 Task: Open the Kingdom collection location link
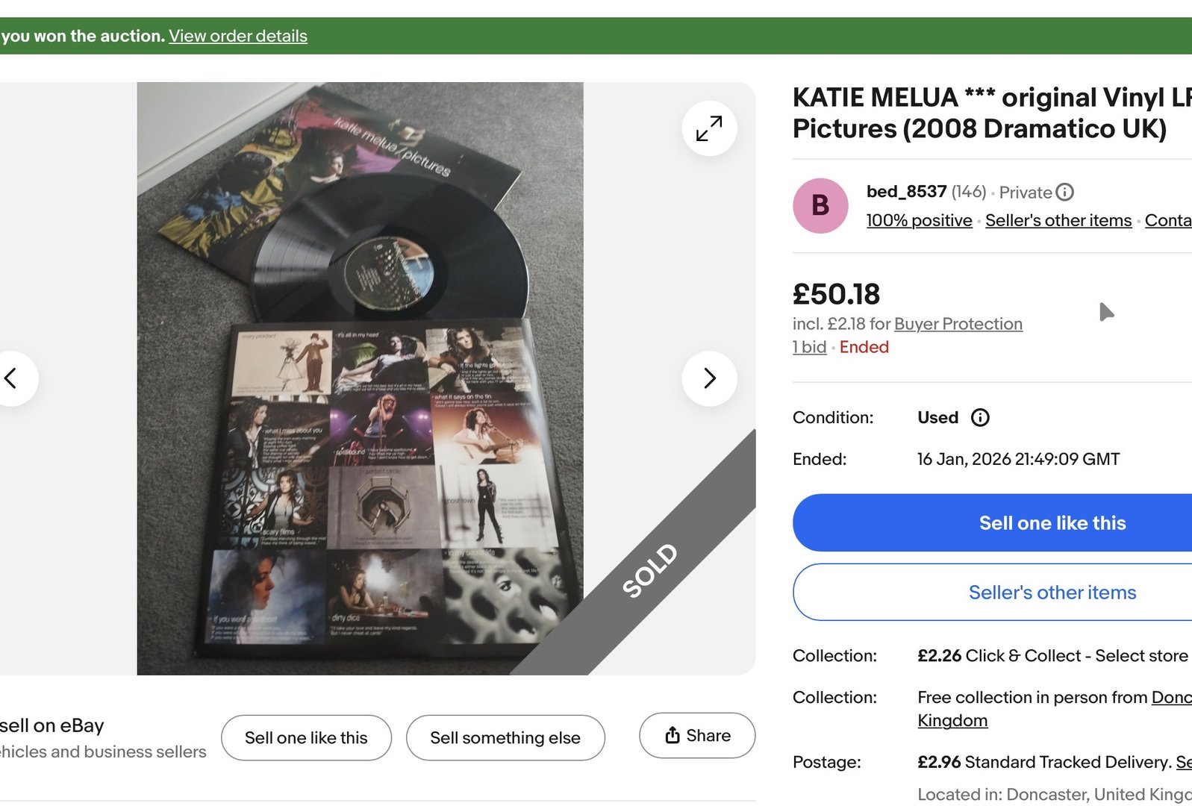[952, 721]
